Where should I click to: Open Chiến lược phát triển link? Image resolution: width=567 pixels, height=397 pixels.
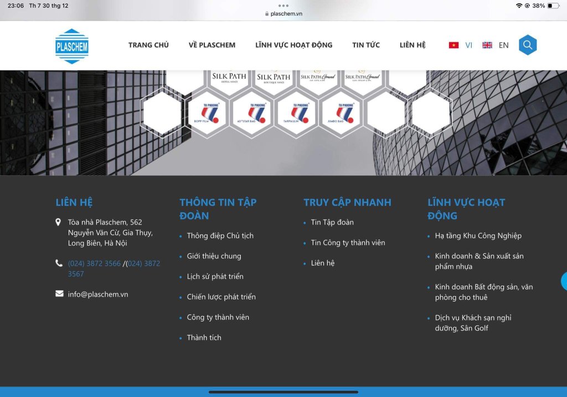pyautogui.click(x=221, y=297)
